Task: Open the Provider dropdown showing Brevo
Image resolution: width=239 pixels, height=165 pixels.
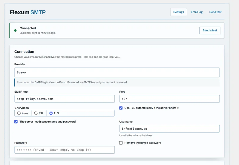Action: pyautogui.click(x=117, y=72)
